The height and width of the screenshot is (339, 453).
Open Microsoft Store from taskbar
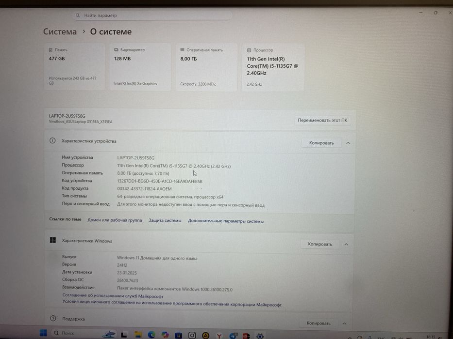tap(179, 335)
